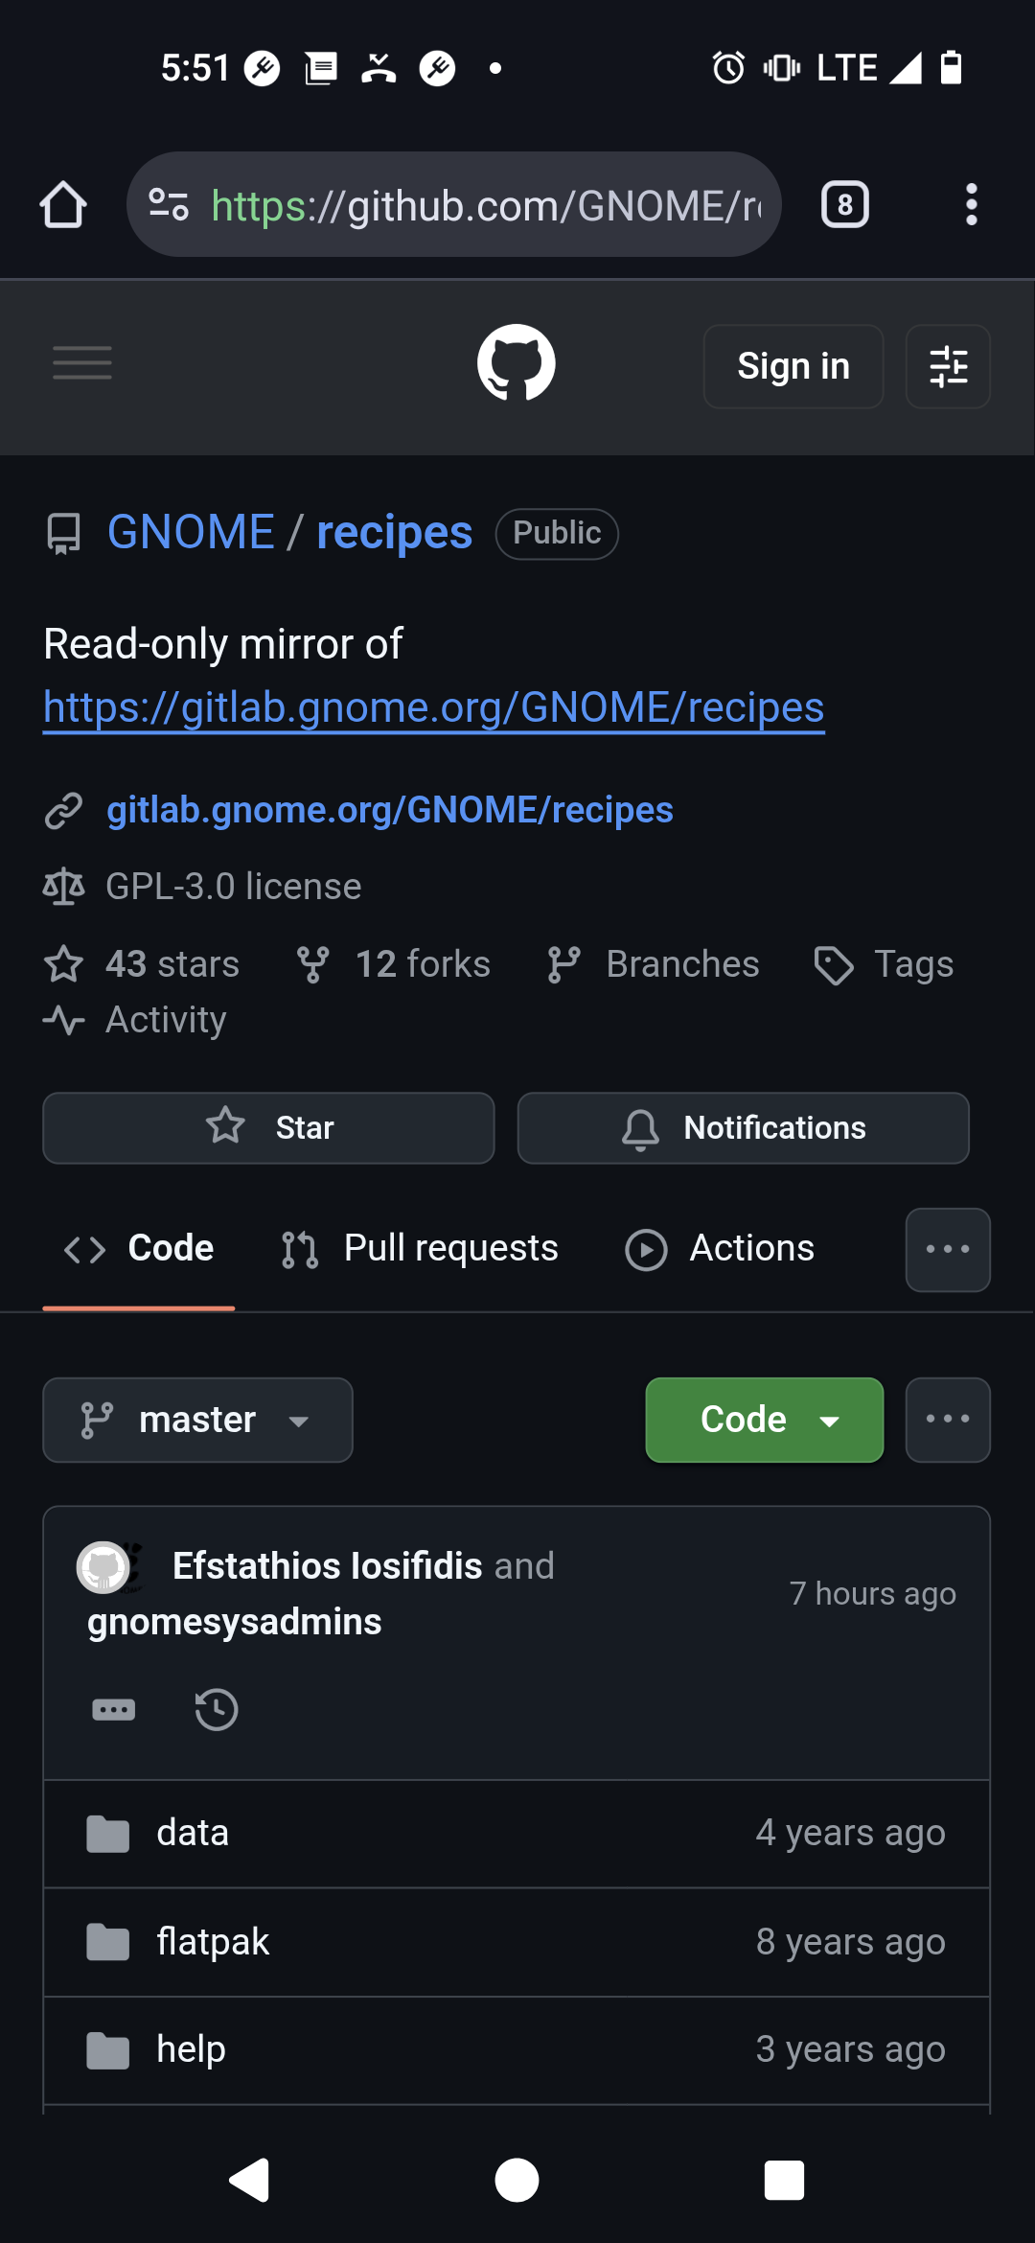1035x2243 pixels.
Task: Tap the browser home icon
Action: (x=63, y=205)
